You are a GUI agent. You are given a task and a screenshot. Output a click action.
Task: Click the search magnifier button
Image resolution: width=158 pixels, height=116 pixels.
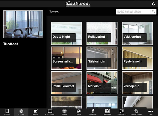pos(154,12)
